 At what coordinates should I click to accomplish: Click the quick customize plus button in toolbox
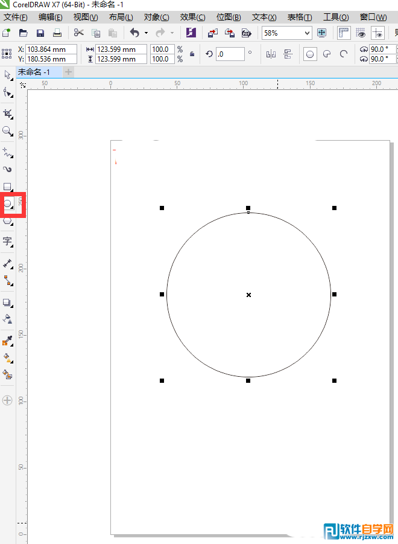tap(7, 400)
